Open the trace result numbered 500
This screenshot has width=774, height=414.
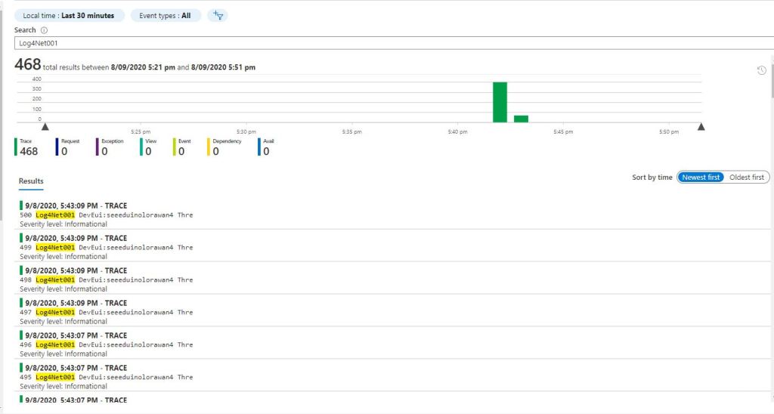coord(106,215)
